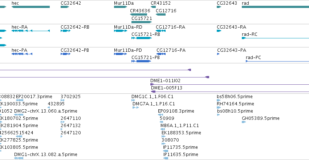
Task: Click the CG12716 gene feature
Action: [160, 14]
